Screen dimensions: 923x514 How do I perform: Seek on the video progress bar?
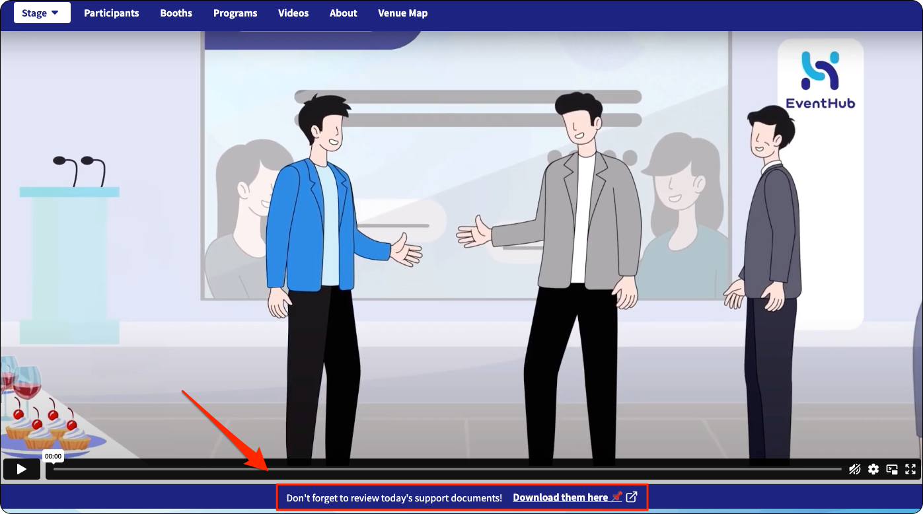pos(447,469)
